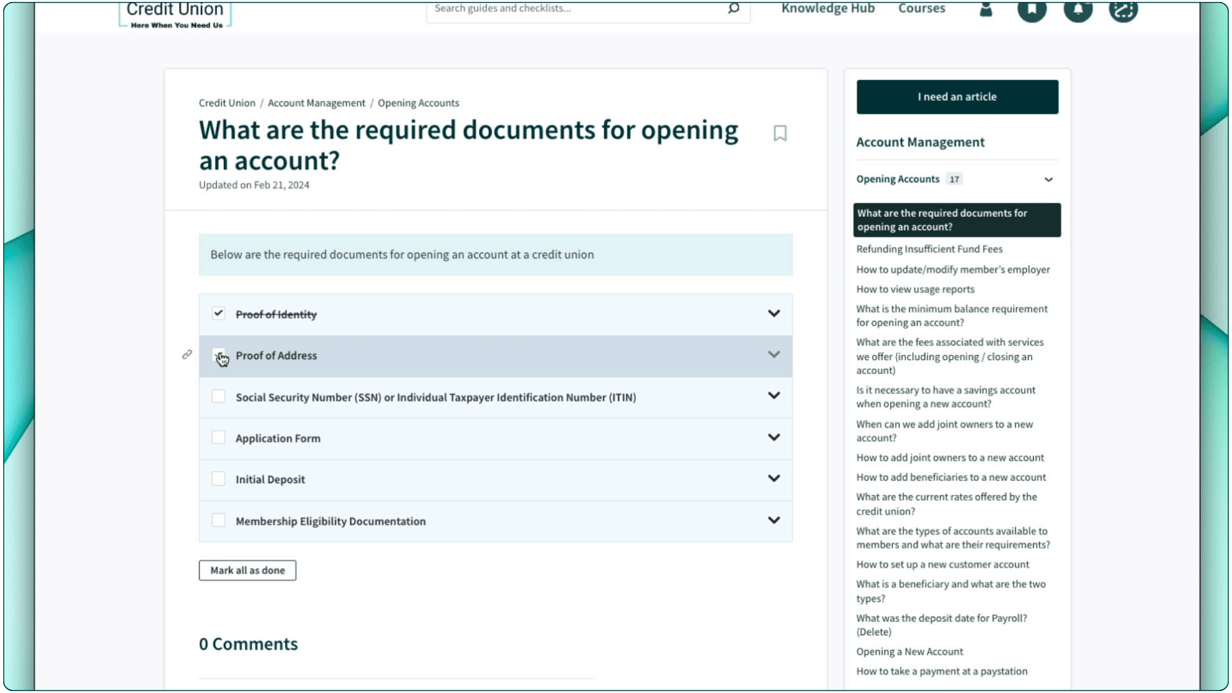Screen dimensions: 1232x693
Task: Expand the Initial Deposit section chevron
Action: (x=773, y=478)
